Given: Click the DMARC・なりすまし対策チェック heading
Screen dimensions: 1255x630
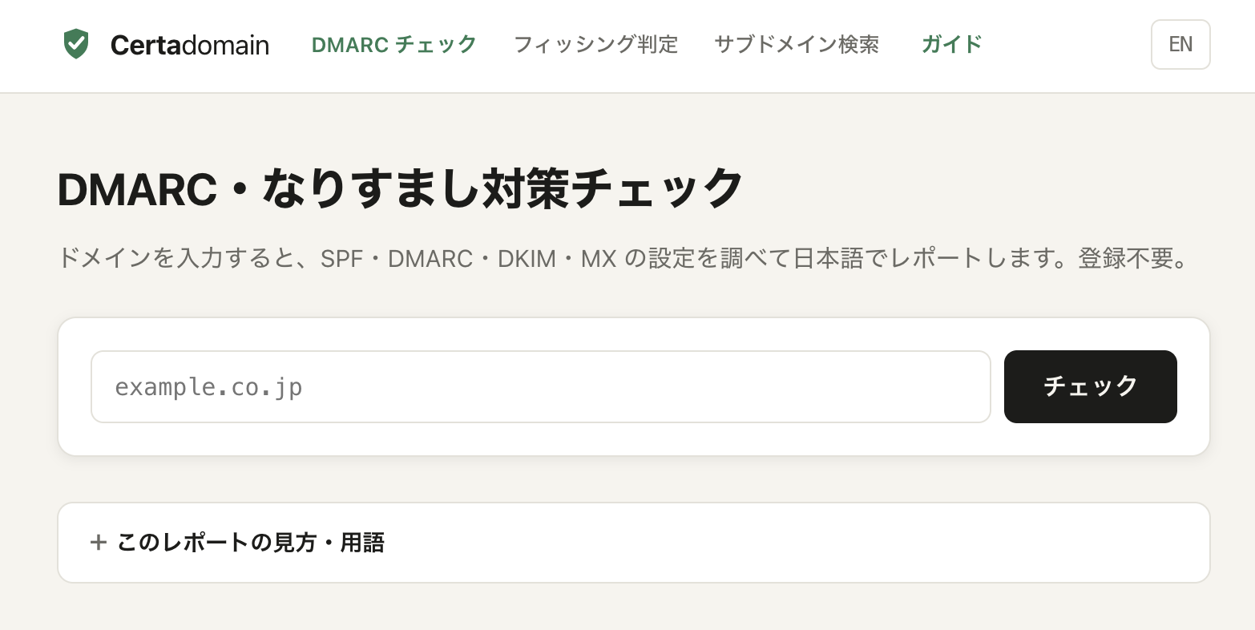Looking at the screenshot, I should pyautogui.click(x=401, y=189).
